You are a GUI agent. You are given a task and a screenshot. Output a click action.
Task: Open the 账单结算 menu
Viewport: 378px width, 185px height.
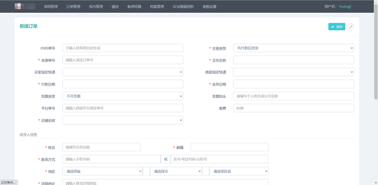pos(134,7)
